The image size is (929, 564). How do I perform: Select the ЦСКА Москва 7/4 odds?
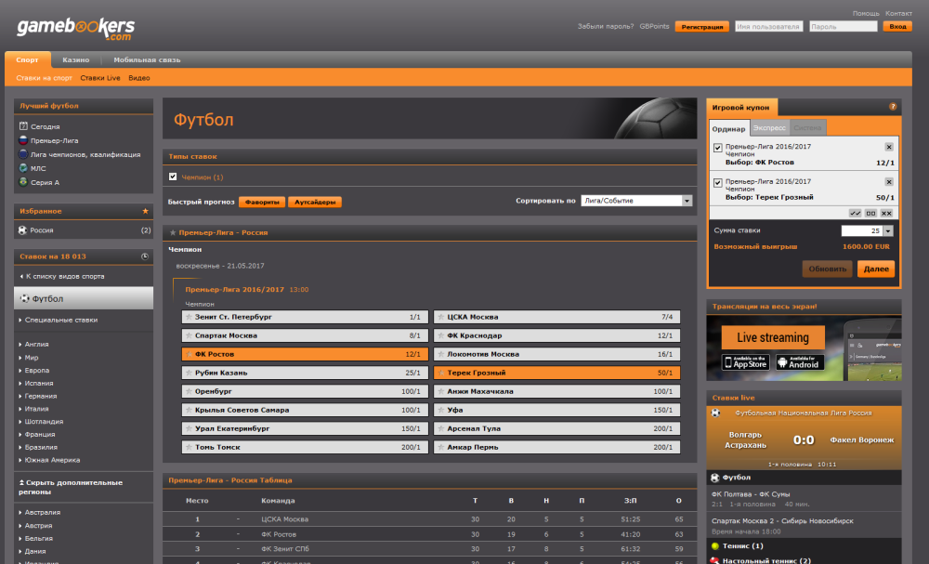coord(556,317)
